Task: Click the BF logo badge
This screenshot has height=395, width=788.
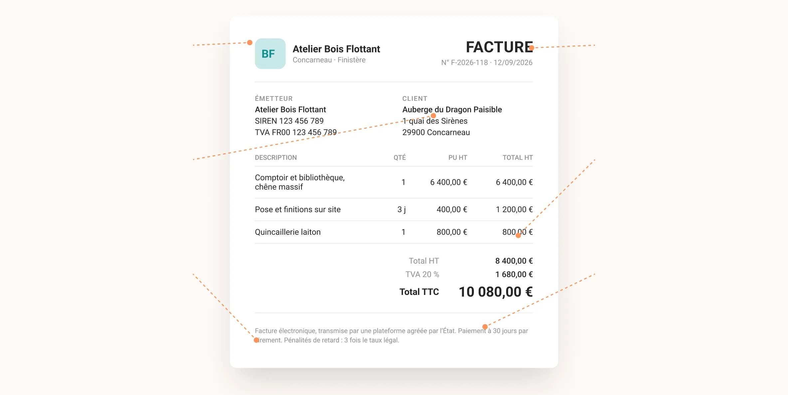Action: click(270, 54)
